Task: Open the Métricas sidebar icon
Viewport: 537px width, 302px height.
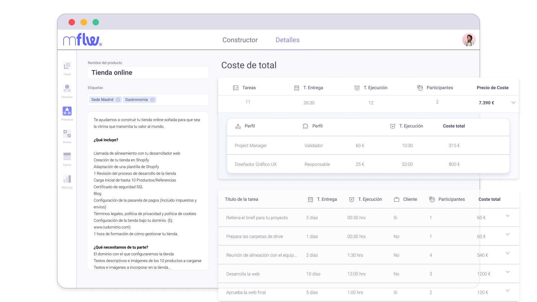Action: coord(67,179)
